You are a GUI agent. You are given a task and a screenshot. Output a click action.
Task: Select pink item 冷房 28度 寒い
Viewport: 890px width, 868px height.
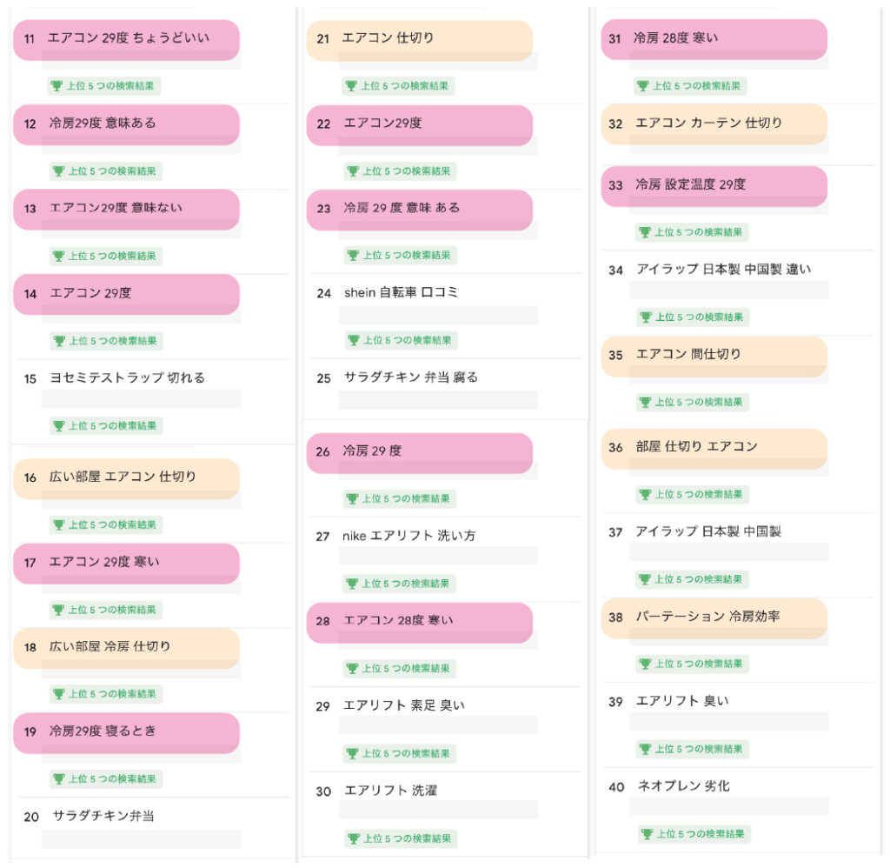(714, 39)
